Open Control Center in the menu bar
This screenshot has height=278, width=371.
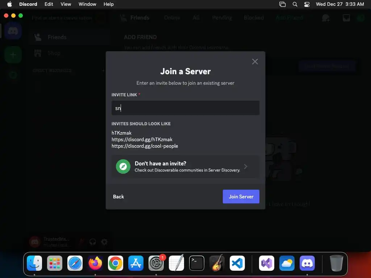coord(307,4)
